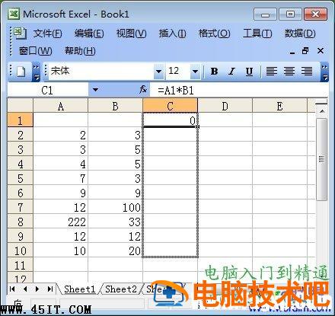Image resolution: width=335 pixels, height=316 pixels.
Task: Select column E header
Action: click(279, 106)
